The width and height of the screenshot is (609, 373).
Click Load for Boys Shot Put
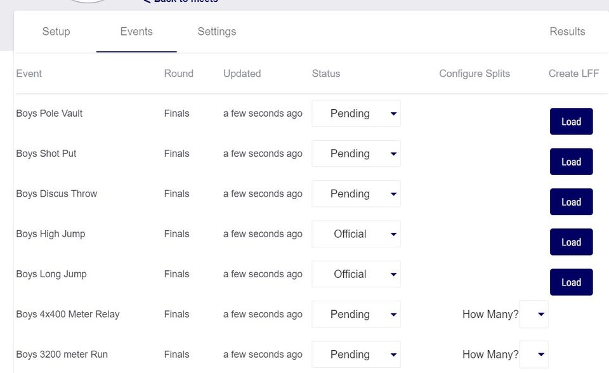coord(571,162)
